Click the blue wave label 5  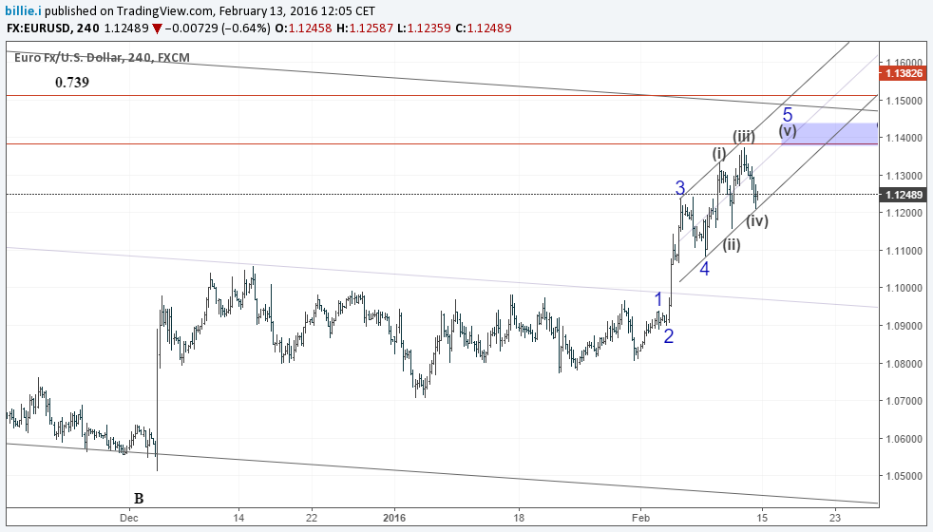788,114
